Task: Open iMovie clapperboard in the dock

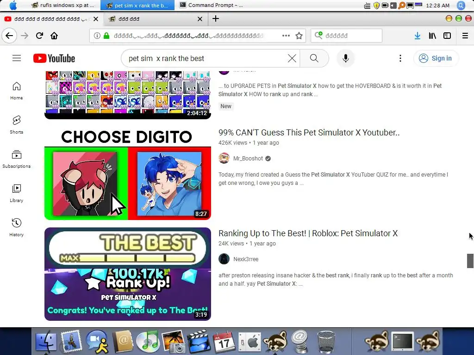Action: [x=198, y=342]
